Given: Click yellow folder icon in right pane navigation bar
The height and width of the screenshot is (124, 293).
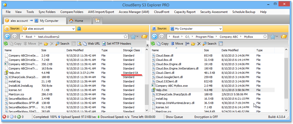Looking at the screenshot, I should pos(284,37).
